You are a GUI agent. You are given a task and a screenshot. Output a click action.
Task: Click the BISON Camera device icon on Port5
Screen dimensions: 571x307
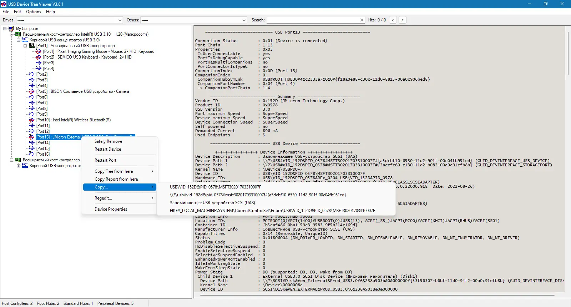32,91
